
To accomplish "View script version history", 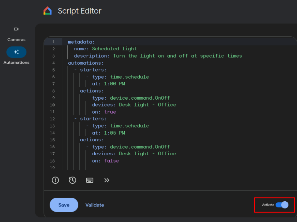I will 72,180.
